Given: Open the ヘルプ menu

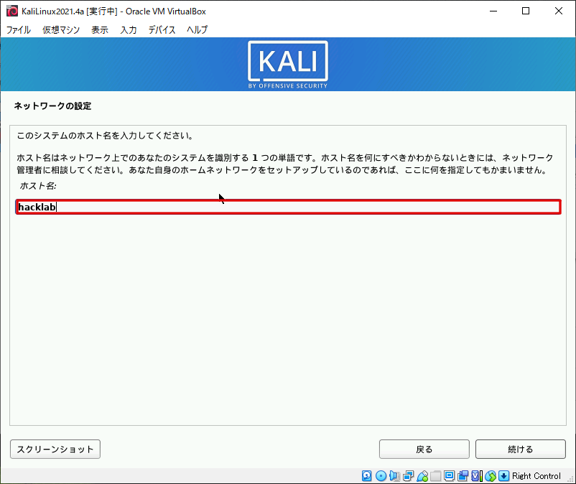Looking at the screenshot, I should (198, 29).
